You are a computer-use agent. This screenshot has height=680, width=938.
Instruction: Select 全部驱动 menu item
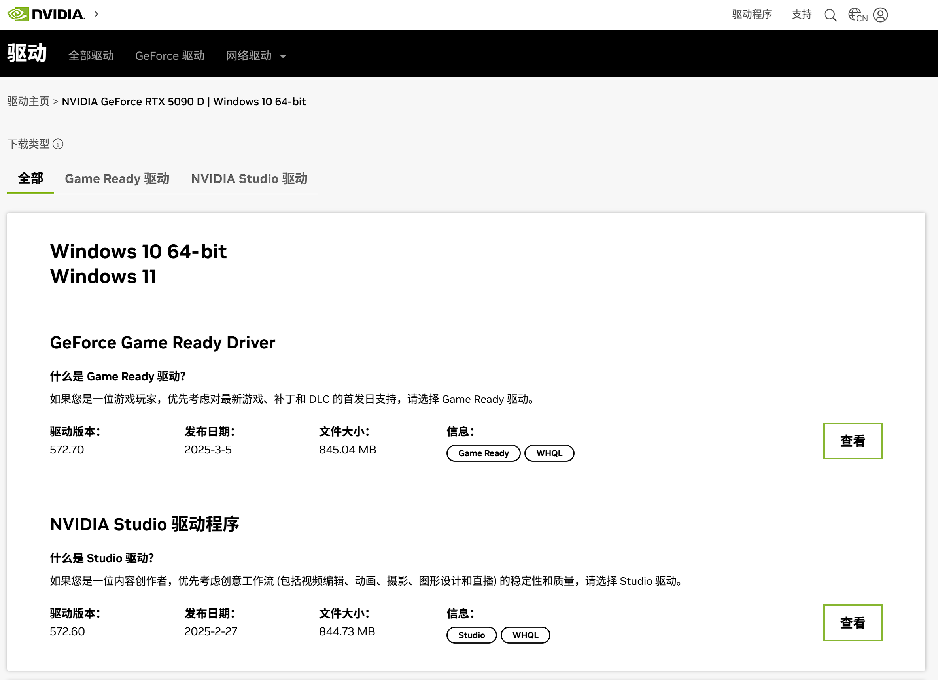tap(91, 56)
